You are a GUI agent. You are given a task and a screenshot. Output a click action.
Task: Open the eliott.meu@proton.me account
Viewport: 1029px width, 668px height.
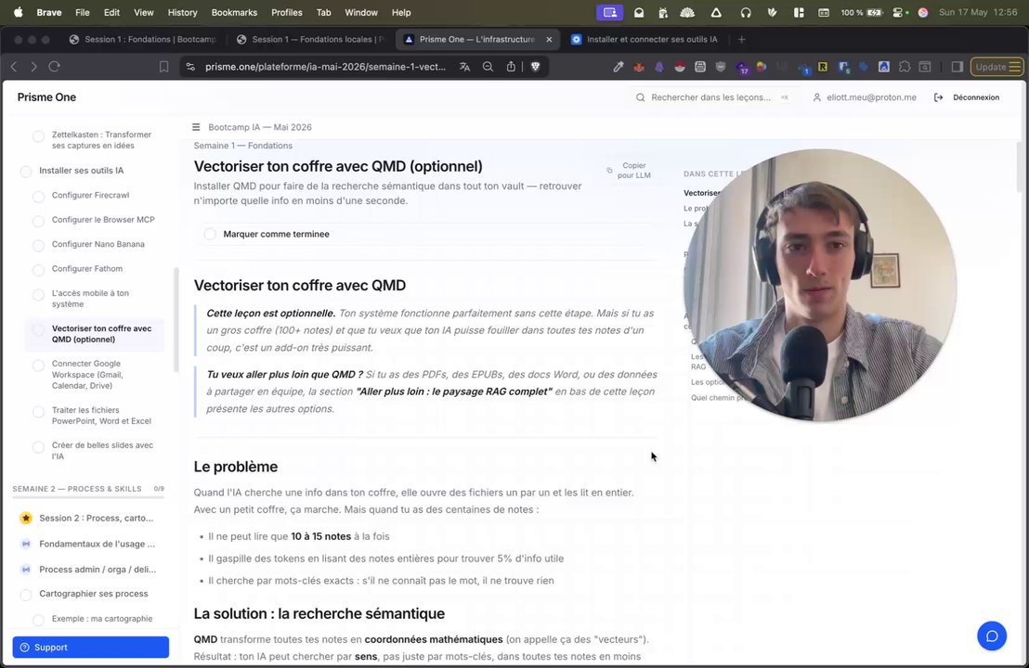[865, 97]
